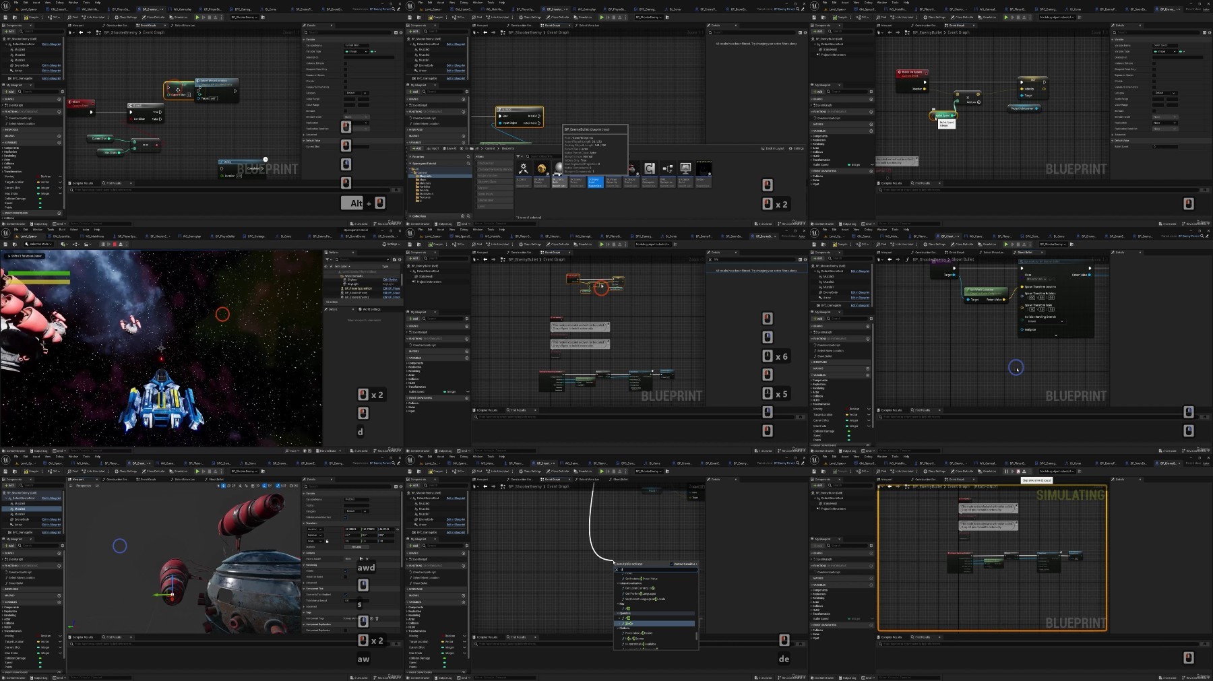The width and height of the screenshot is (1213, 681).
Task: Click Browse-to-asset icon in top-left screenshot toolbar
Action: [x=15, y=18]
